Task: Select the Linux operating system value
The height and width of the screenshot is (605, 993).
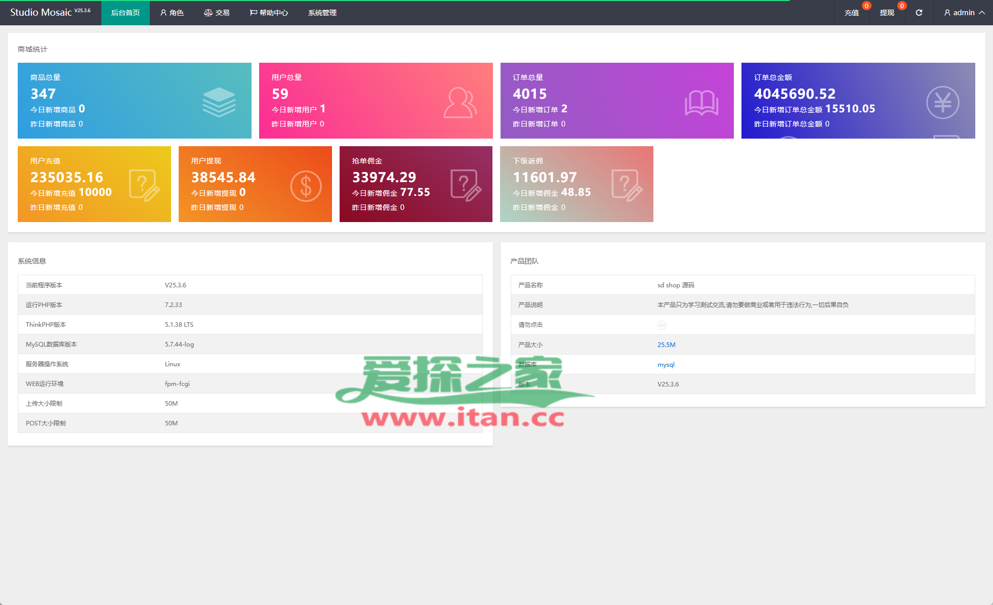Action: click(x=172, y=364)
